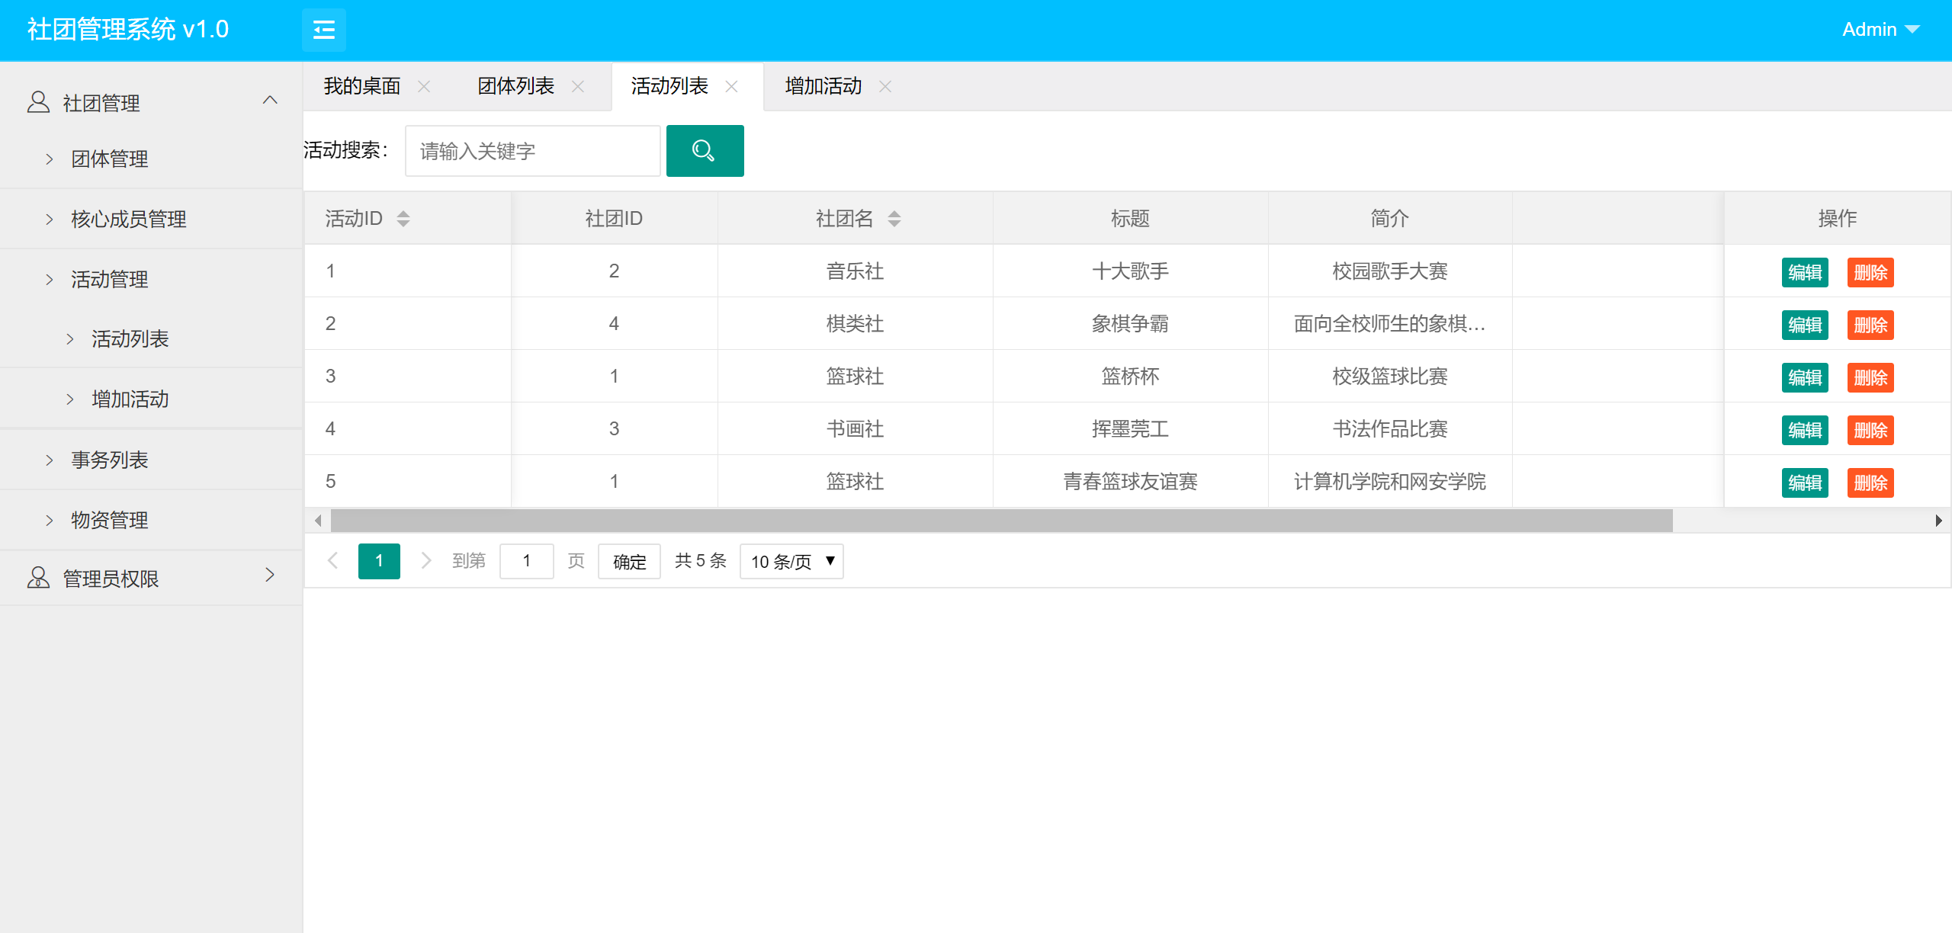
Task: Switch to the 增加活动 tab
Action: tap(823, 87)
